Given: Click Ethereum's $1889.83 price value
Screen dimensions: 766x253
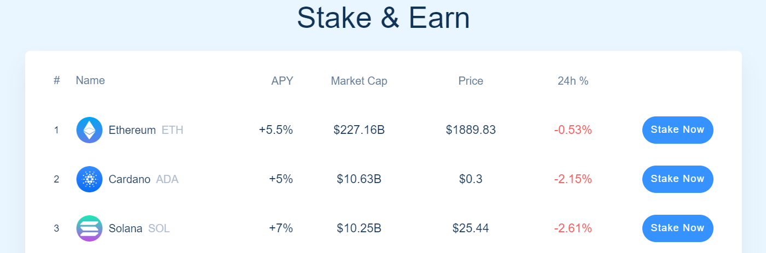Looking at the screenshot, I should (471, 130).
